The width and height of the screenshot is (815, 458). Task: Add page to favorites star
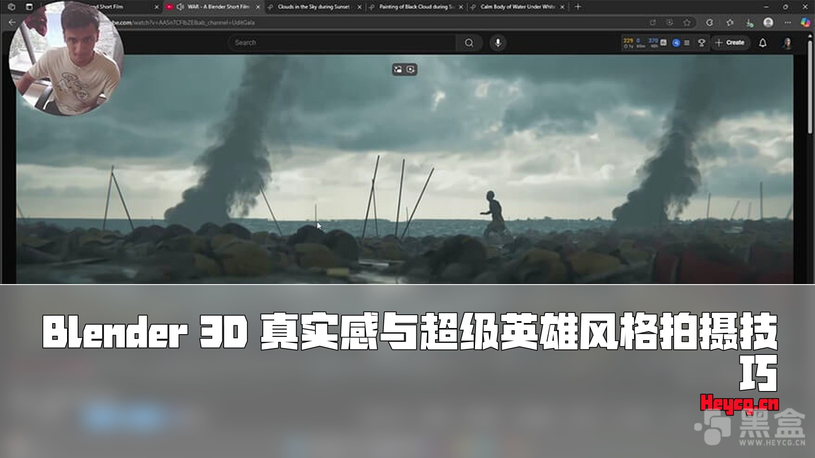tap(686, 22)
